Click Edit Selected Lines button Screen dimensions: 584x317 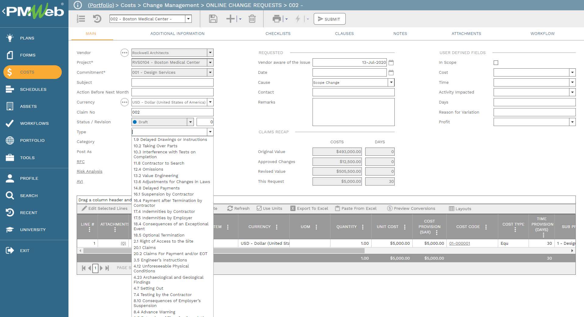point(104,209)
